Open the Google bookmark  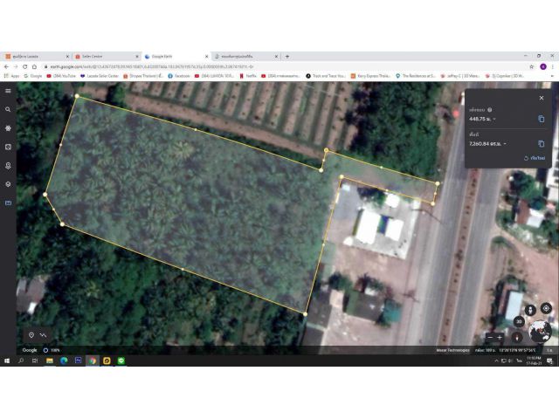click(33, 76)
